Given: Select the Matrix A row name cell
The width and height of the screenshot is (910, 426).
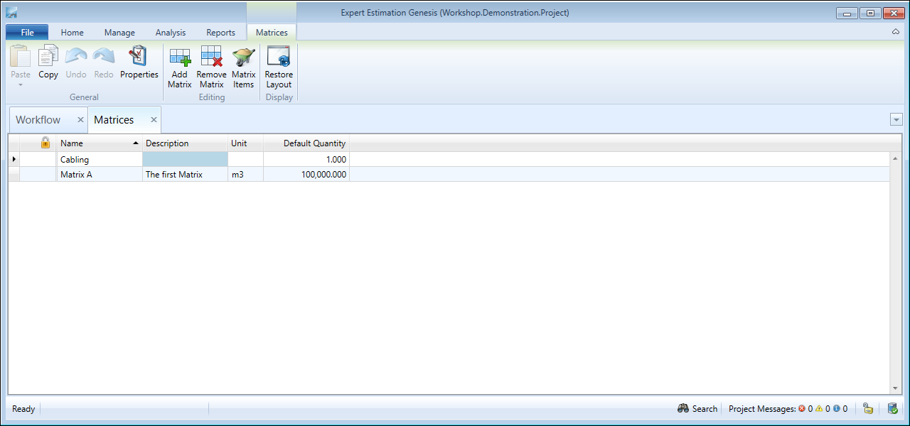Looking at the screenshot, I should pyautogui.click(x=99, y=175).
